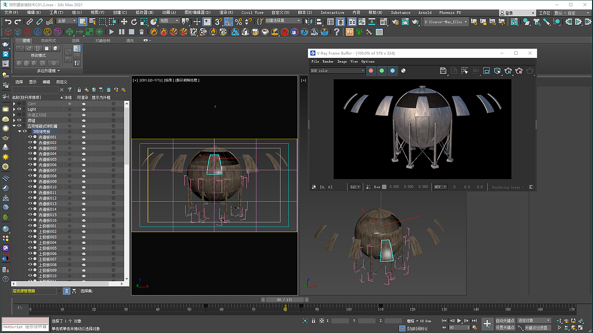Save the image in V-Ray Frame Buffer
The height and width of the screenshot is (333, 593).
pyautogui.click(x=443, y=71)
